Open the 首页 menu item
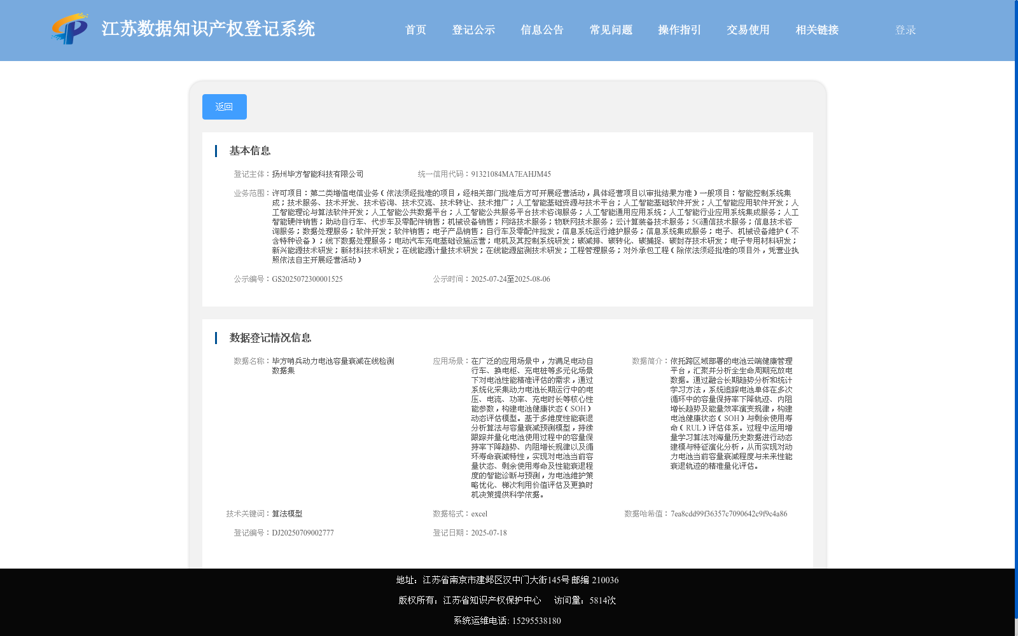The width and height of the screenshot is (1018, 636). (415, 30)
